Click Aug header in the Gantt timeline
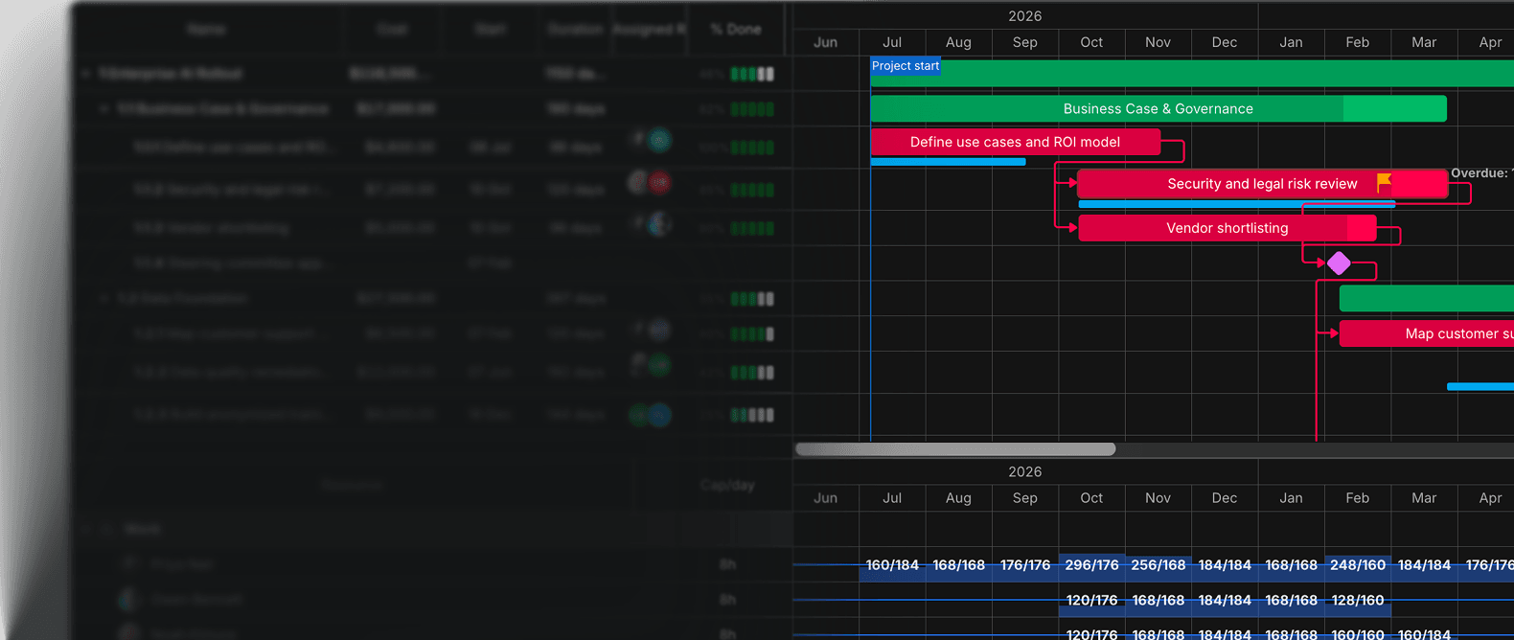This screenshot has height=640, width=1514. coord(958,42)
